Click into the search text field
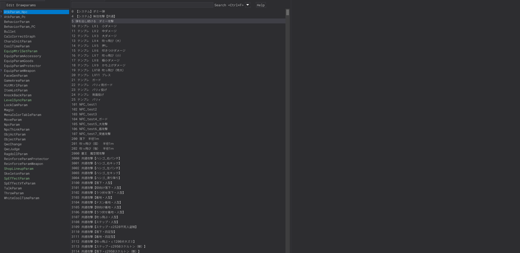Image resolution: width=520 pixels, height=253 pixels. tap(142, 5)
